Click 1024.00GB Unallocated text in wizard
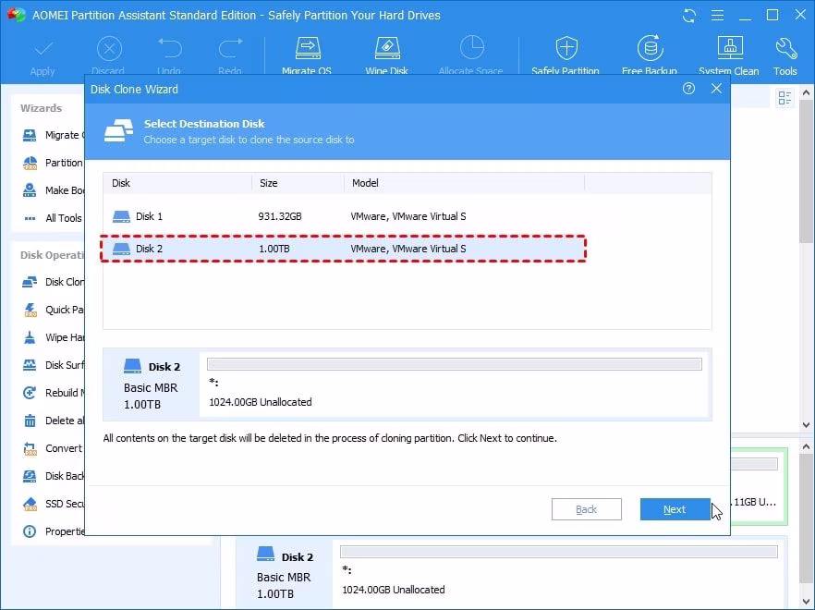This screenshot has height=610, width=815. coord(261,402)
